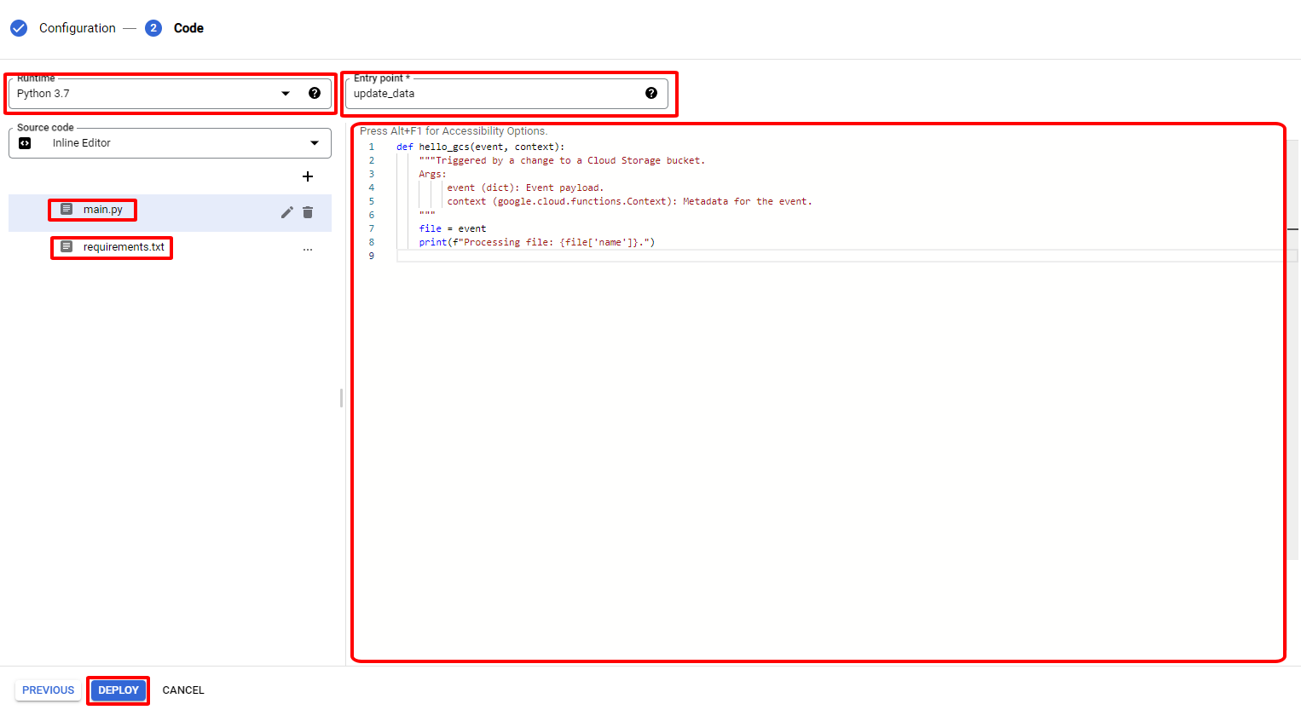Select main.py in the file list
1301x710 pixels.
(170, 212)
